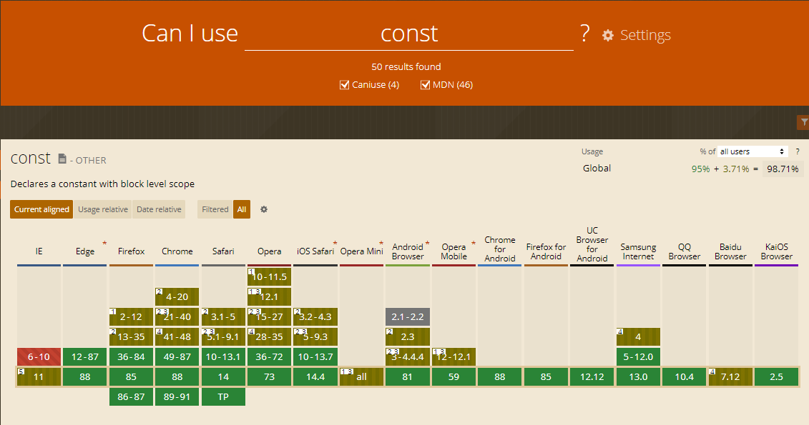Select the IE 6-10 unsupported cell
Image resolution: width=809 pixels, height=425 pixels.
click(39, 357)
